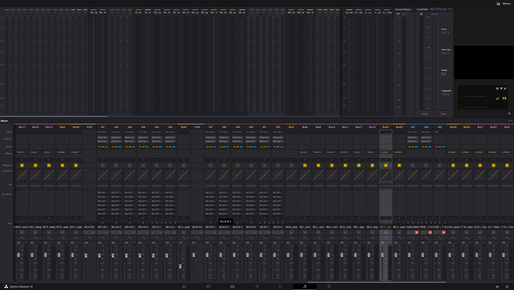Add a bus send on Bus17 with plus
Screen dimensions: 514x290
coord(22,218)
